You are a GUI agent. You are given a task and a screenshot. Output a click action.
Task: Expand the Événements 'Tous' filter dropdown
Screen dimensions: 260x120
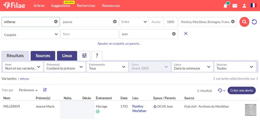[x=107, y=67]
